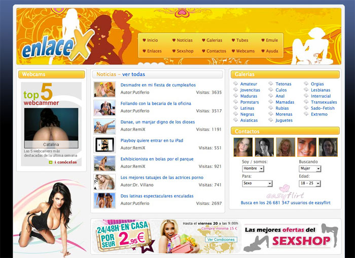Expand the 'Para' dropdown
This screenshot has height=258, width=355.
coord(257,184)
